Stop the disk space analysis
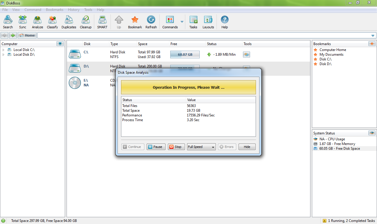This screenshot has height=224, width=377. [x=176, y=147]
